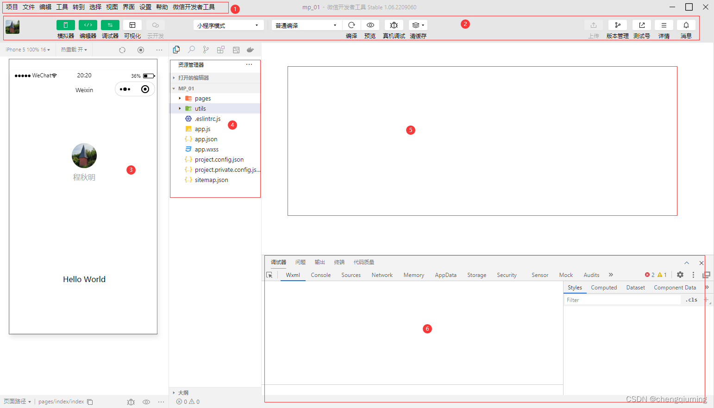Screen dimensions: 714x408
Task: Toggle the editor (编辑器) panel button
Action: tap(88, 25)
